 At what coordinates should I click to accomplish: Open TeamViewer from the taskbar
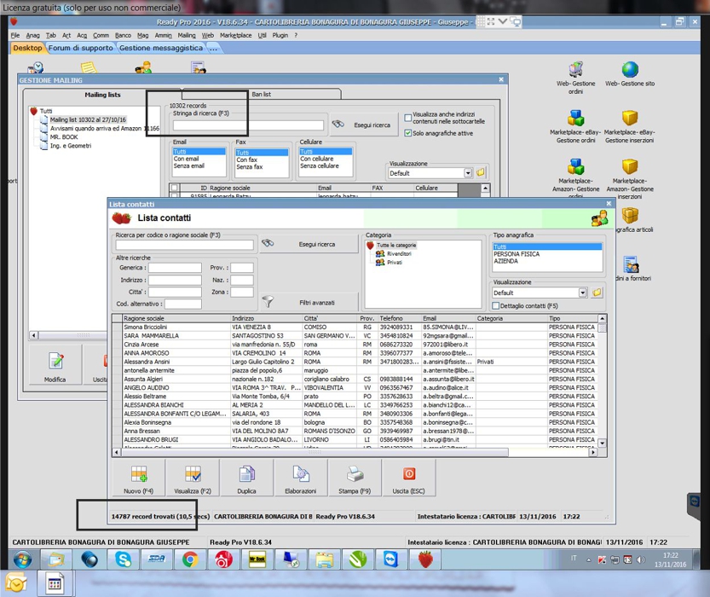[391, 559]
